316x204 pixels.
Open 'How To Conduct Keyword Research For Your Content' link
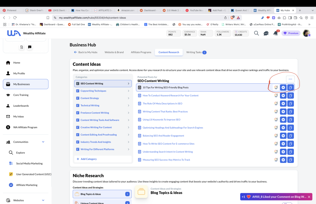(171, 95)
